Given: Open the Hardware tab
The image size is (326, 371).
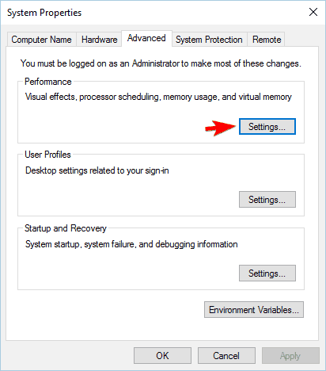Looking at the screenshot, I should point(99,40).
